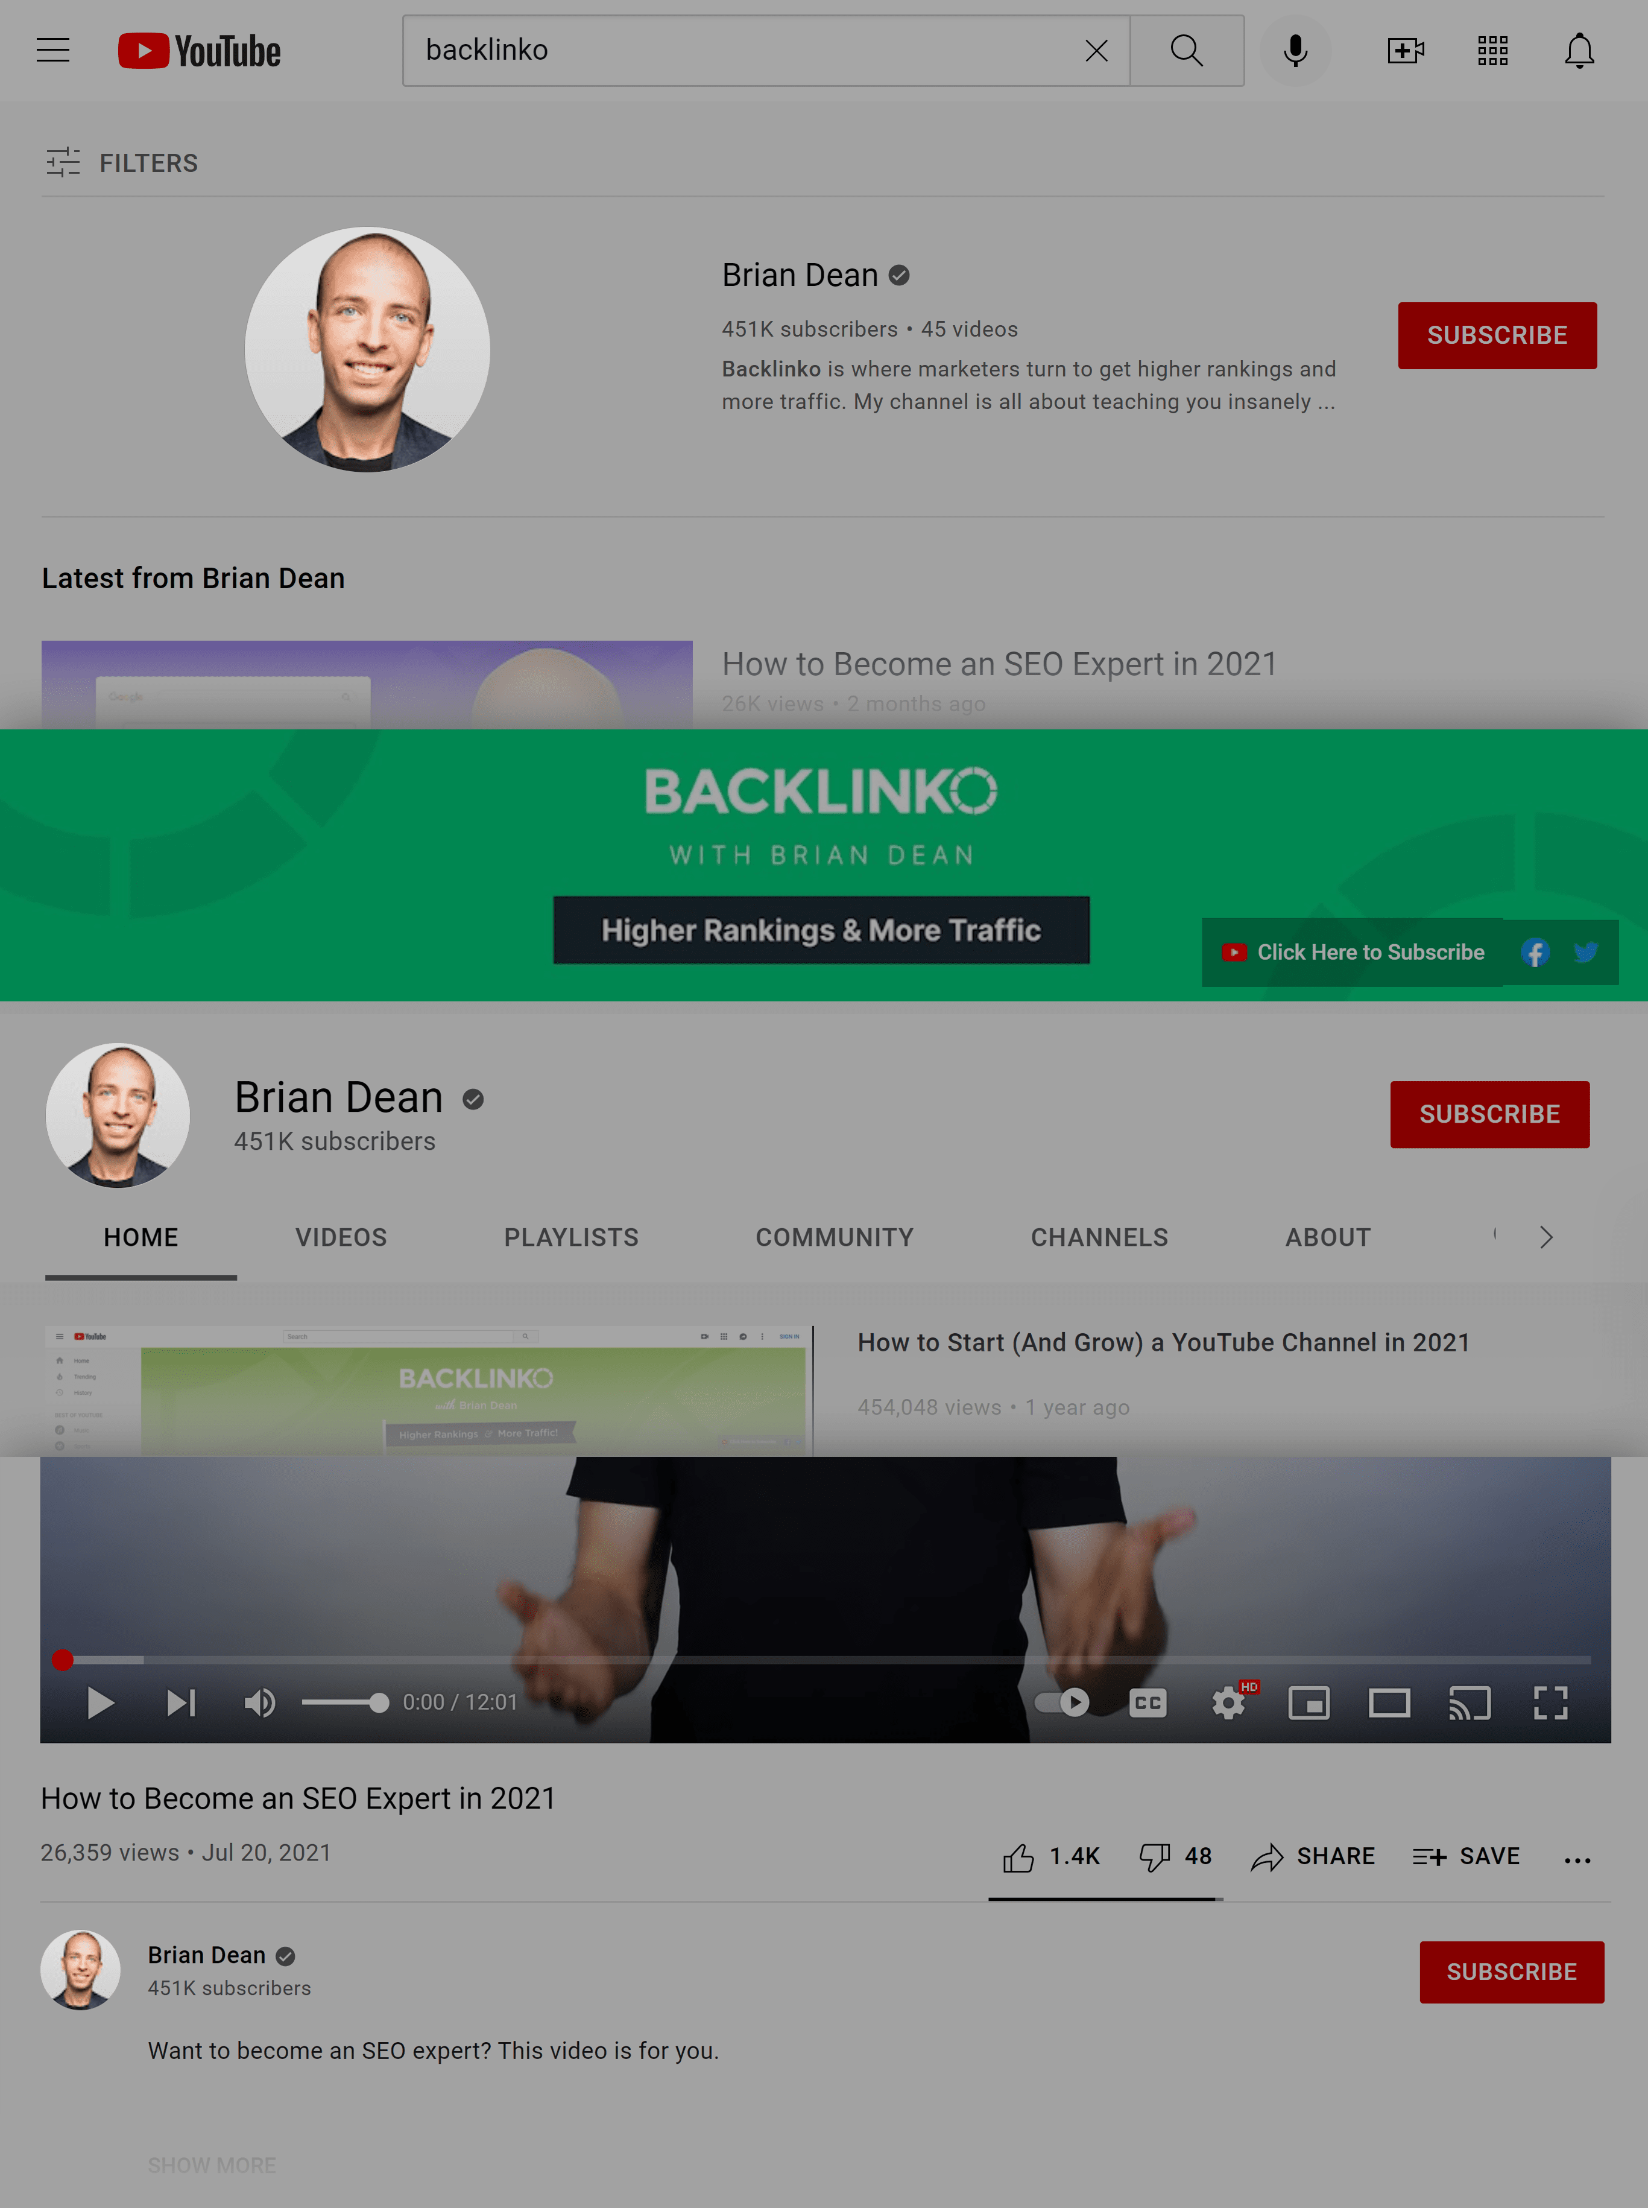The width and height of the screenshot is (1648, 2208).
Task: Toggle closed captions on the video player
Action: pos(1148,1702)
